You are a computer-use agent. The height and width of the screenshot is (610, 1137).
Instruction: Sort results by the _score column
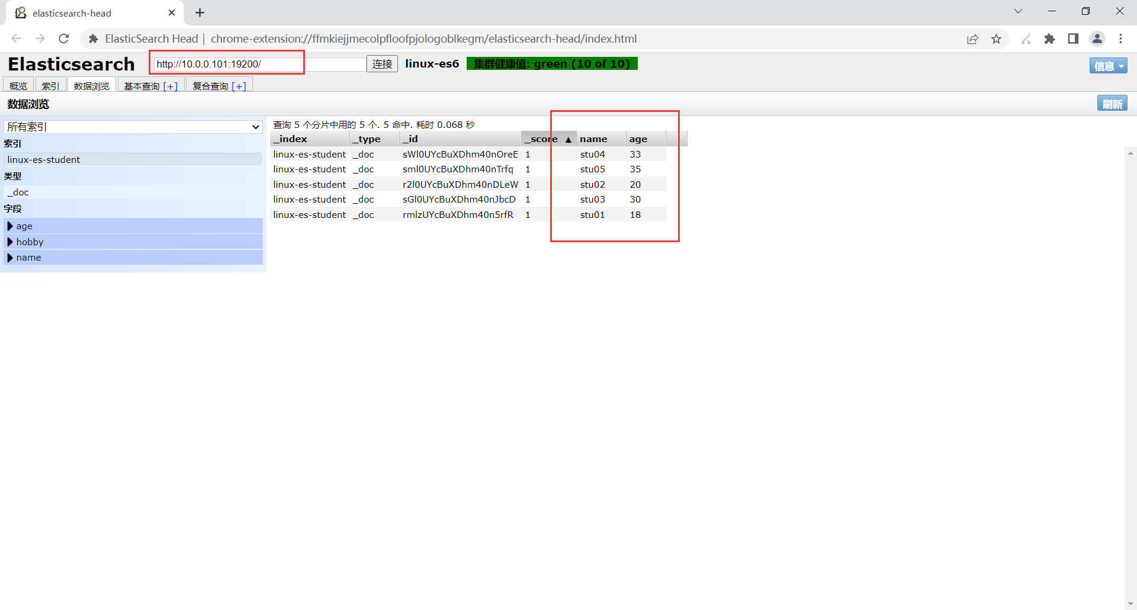548,139
